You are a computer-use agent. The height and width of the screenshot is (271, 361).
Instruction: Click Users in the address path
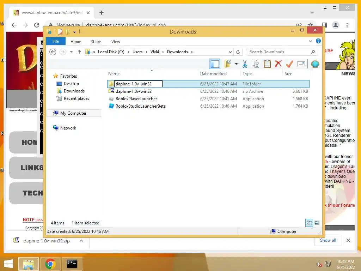[x=137, y=52]
